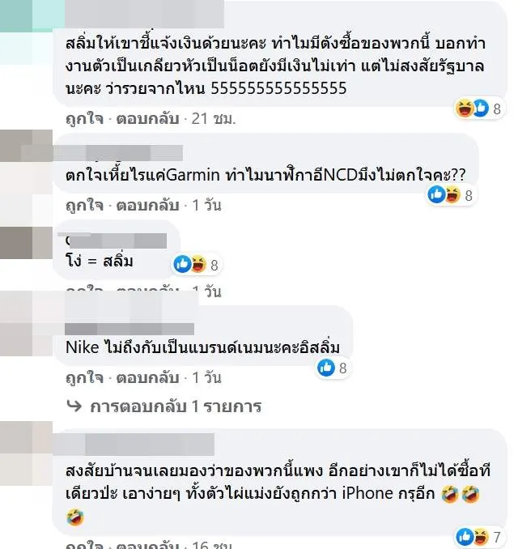Click ถูกใจ under the Garmin comment

(84, 205)
